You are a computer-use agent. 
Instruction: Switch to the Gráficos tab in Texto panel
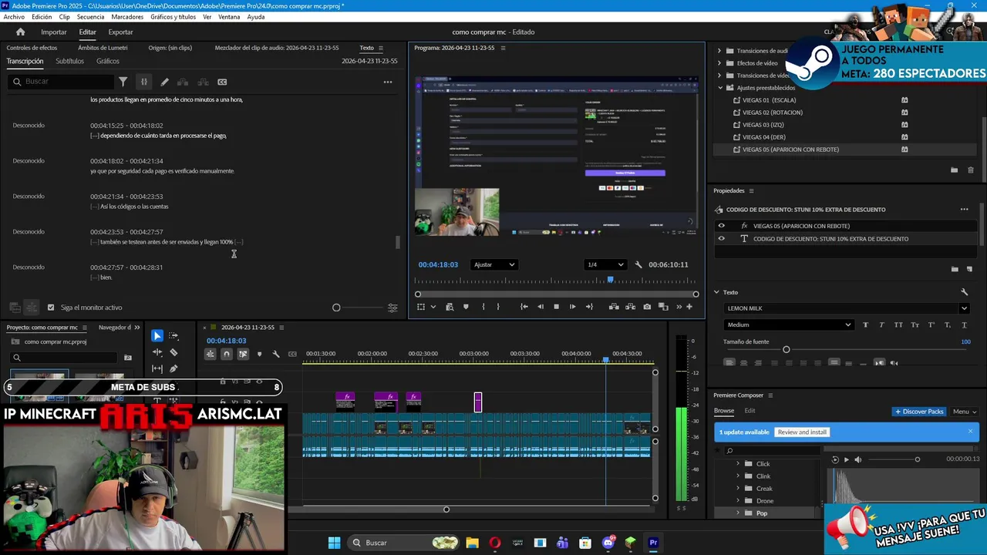point(108,61)
